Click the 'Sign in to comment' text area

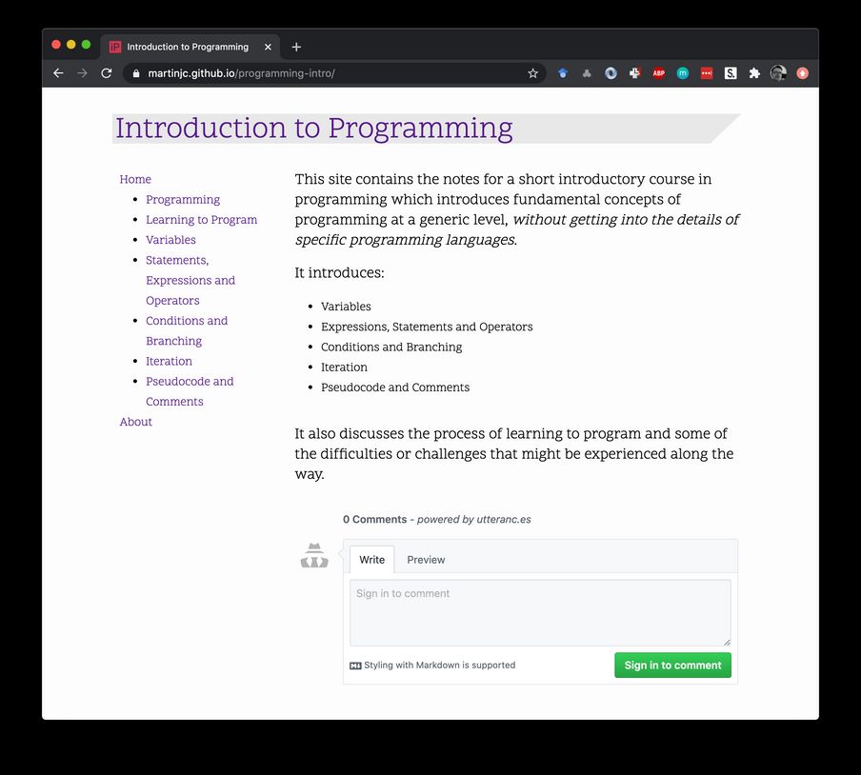coord(540,612)
